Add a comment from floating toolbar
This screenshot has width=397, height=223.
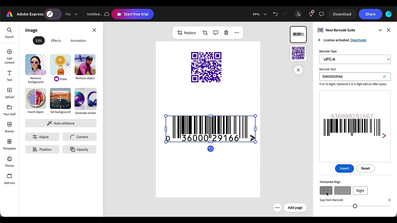(216, 33)
